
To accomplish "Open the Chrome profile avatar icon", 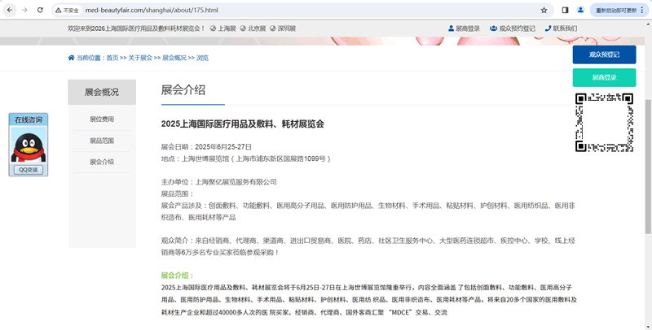I will tap(580, 10).
